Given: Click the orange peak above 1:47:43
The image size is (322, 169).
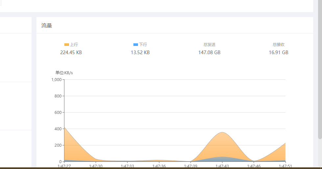Looking at the screenshot, I should [x=222, y=138].
